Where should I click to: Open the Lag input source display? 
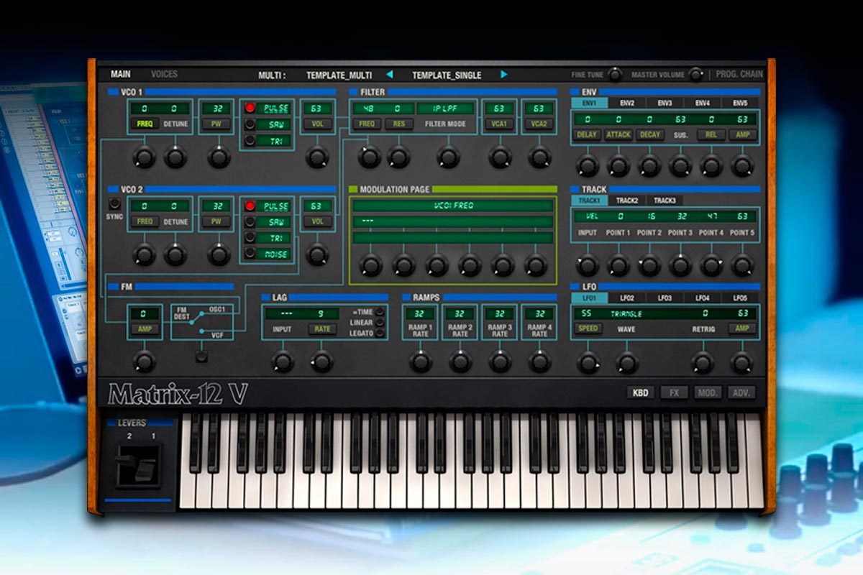(x=287, y=313)
